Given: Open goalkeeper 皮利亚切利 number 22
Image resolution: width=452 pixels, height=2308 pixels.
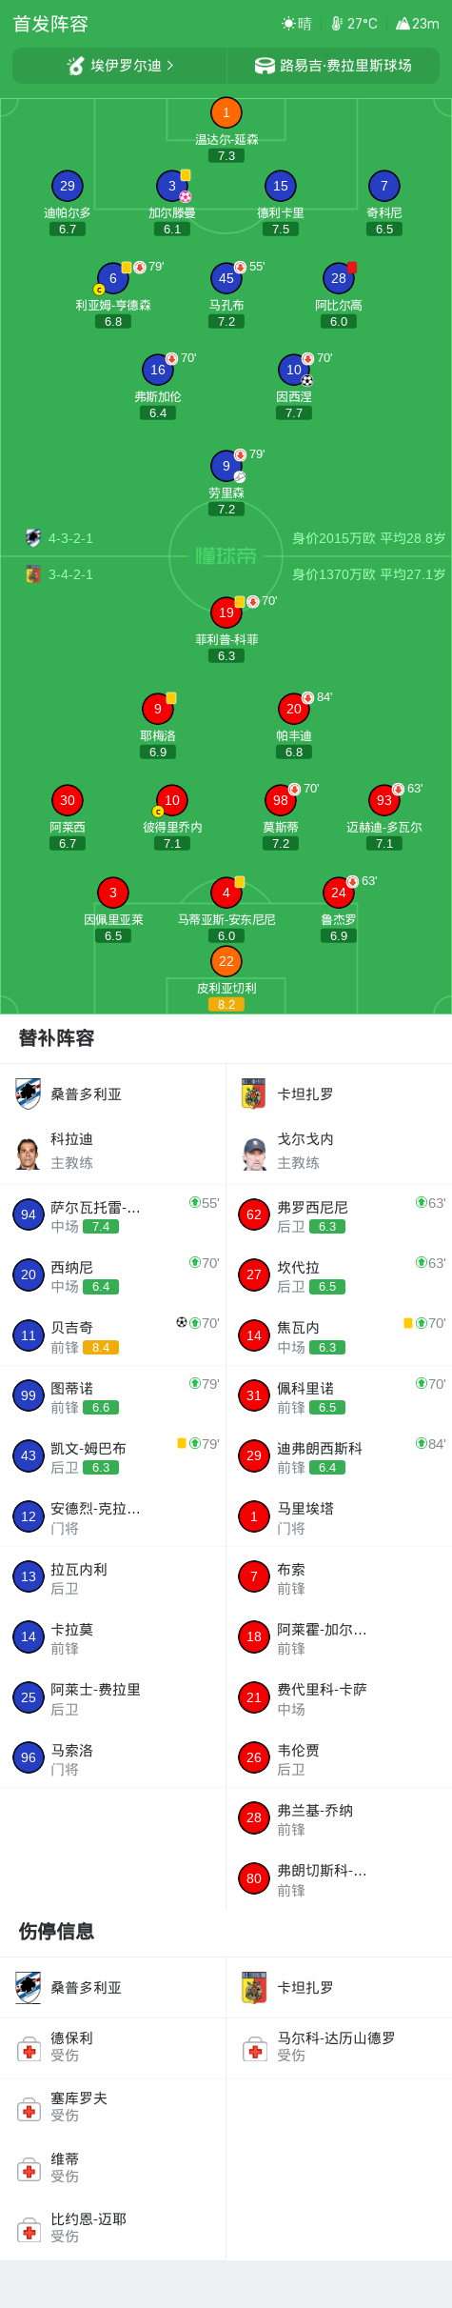Looking at the screenshot, I should pos(226,961).
